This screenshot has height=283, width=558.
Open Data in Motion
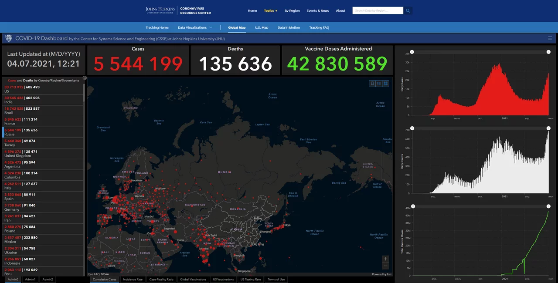click(289, 27)
